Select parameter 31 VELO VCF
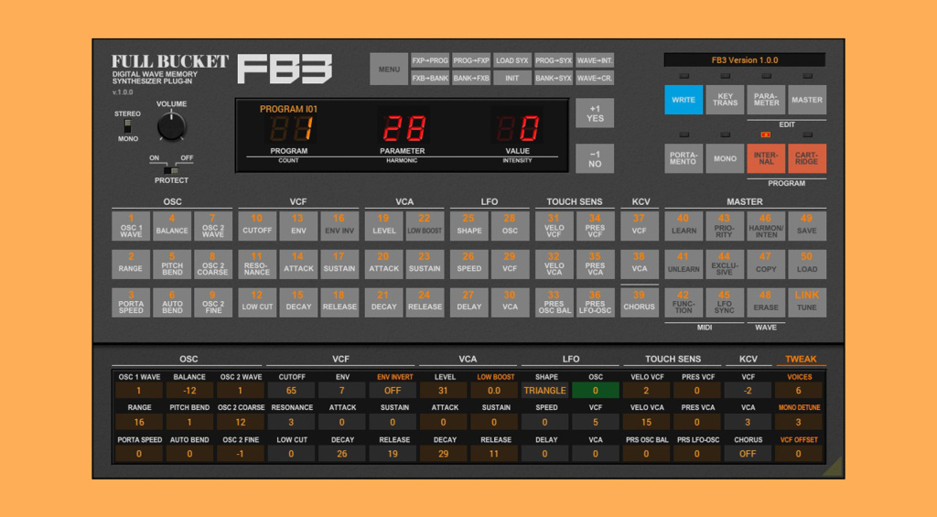This screenshot has width=937, height=517. pyautogui.click(x=554, y=226)
